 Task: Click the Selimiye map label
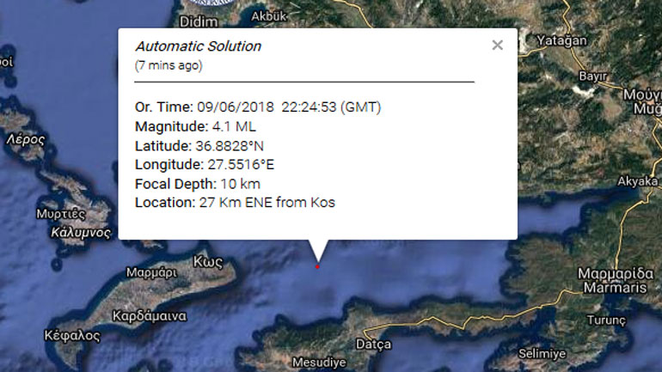(x=542, y=353)
